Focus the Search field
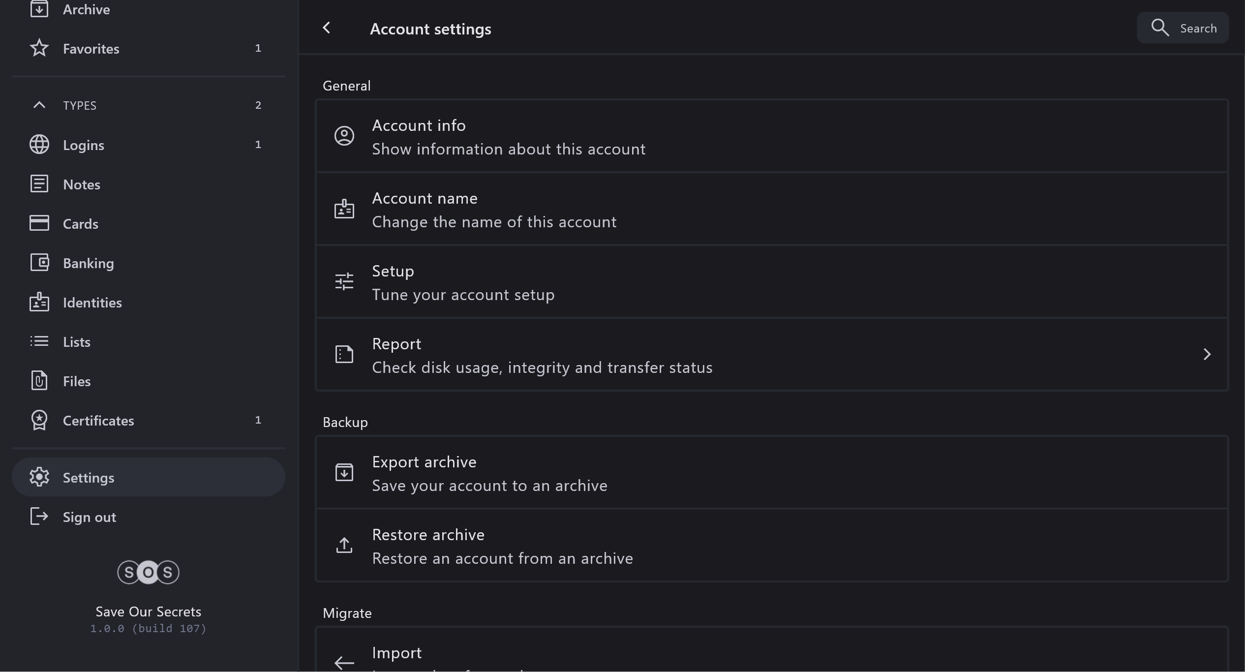This screenshot has height=672, width=1245. click(x=1198, y=28)
